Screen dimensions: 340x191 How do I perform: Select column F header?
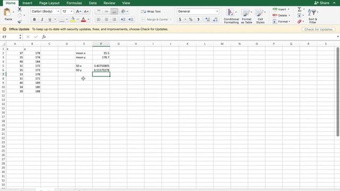click(x=101, y=44)
